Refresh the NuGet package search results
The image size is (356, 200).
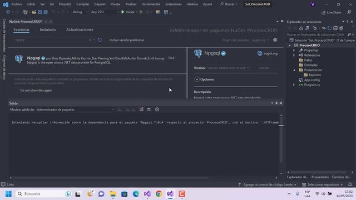[100, 40]
